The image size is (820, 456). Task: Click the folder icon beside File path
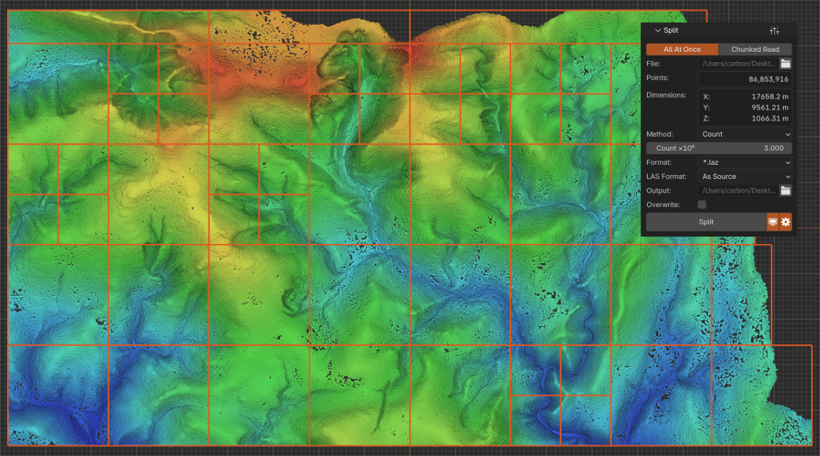[785, 64]
